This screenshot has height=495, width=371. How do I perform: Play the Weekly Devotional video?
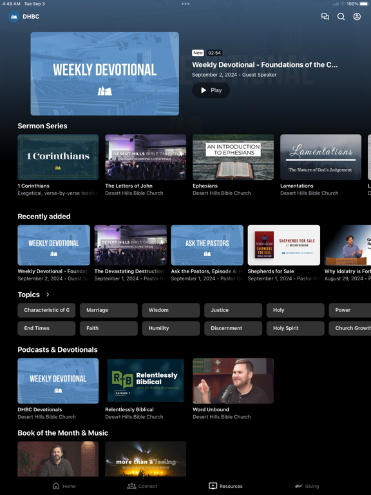coord(211,90)
